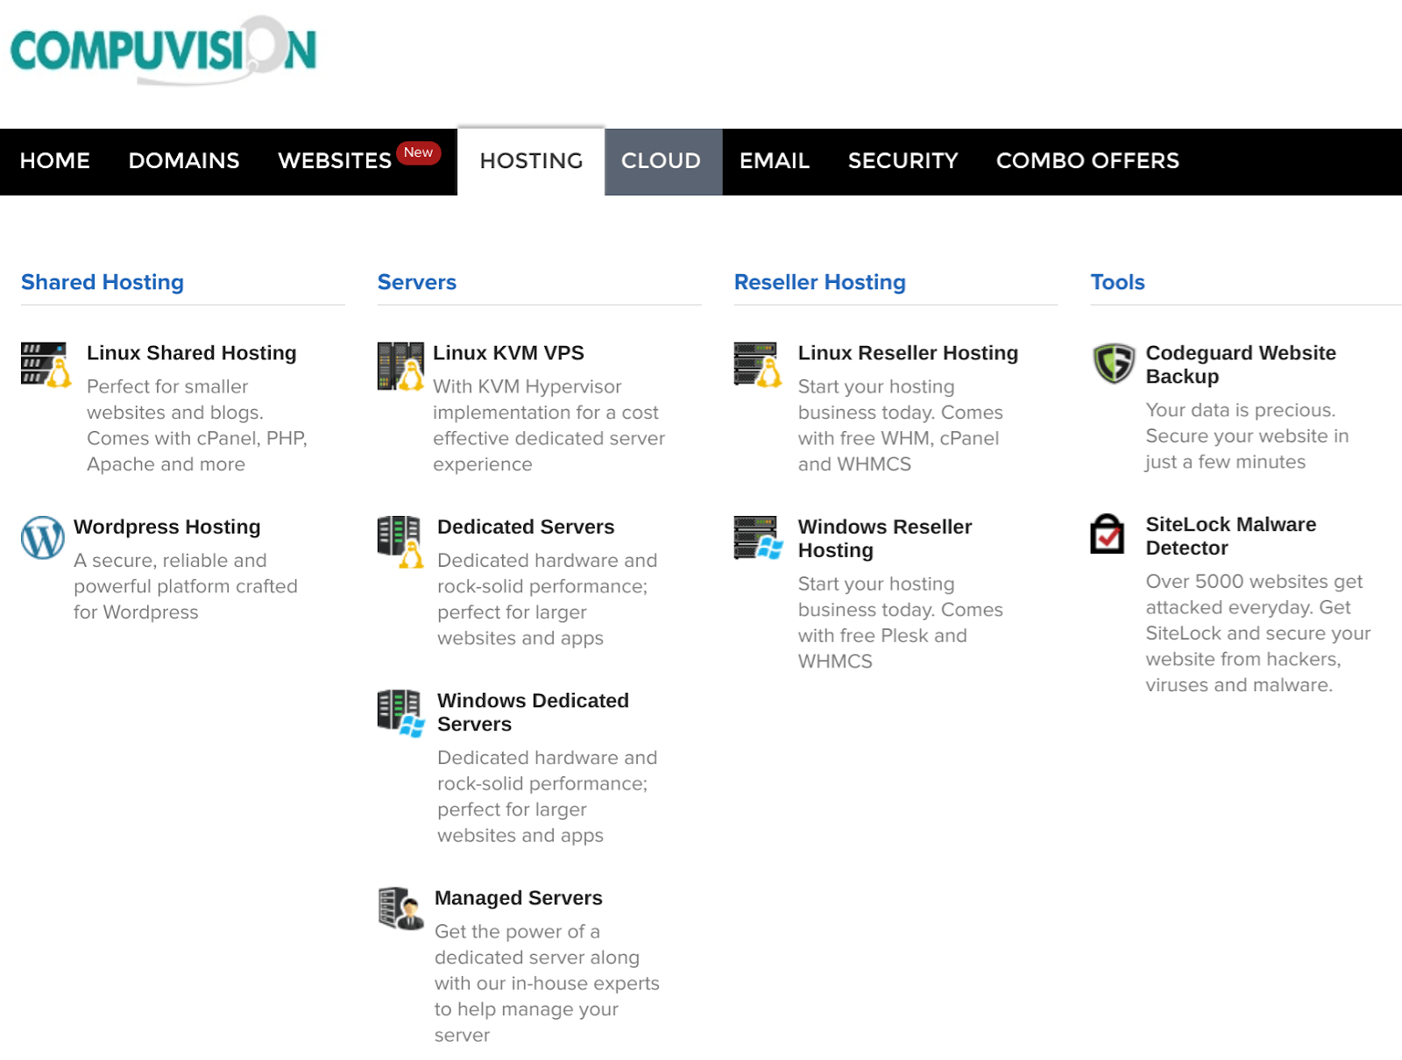
Task: Open the Tools heading link
Action: (1118, 282)
